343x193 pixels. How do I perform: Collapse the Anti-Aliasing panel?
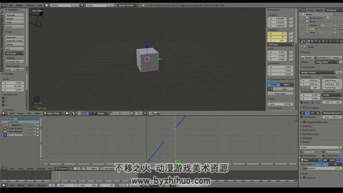[301, 108]
